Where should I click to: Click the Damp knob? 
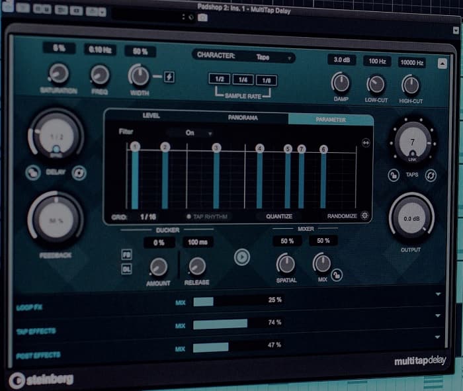tap(341, 83)
